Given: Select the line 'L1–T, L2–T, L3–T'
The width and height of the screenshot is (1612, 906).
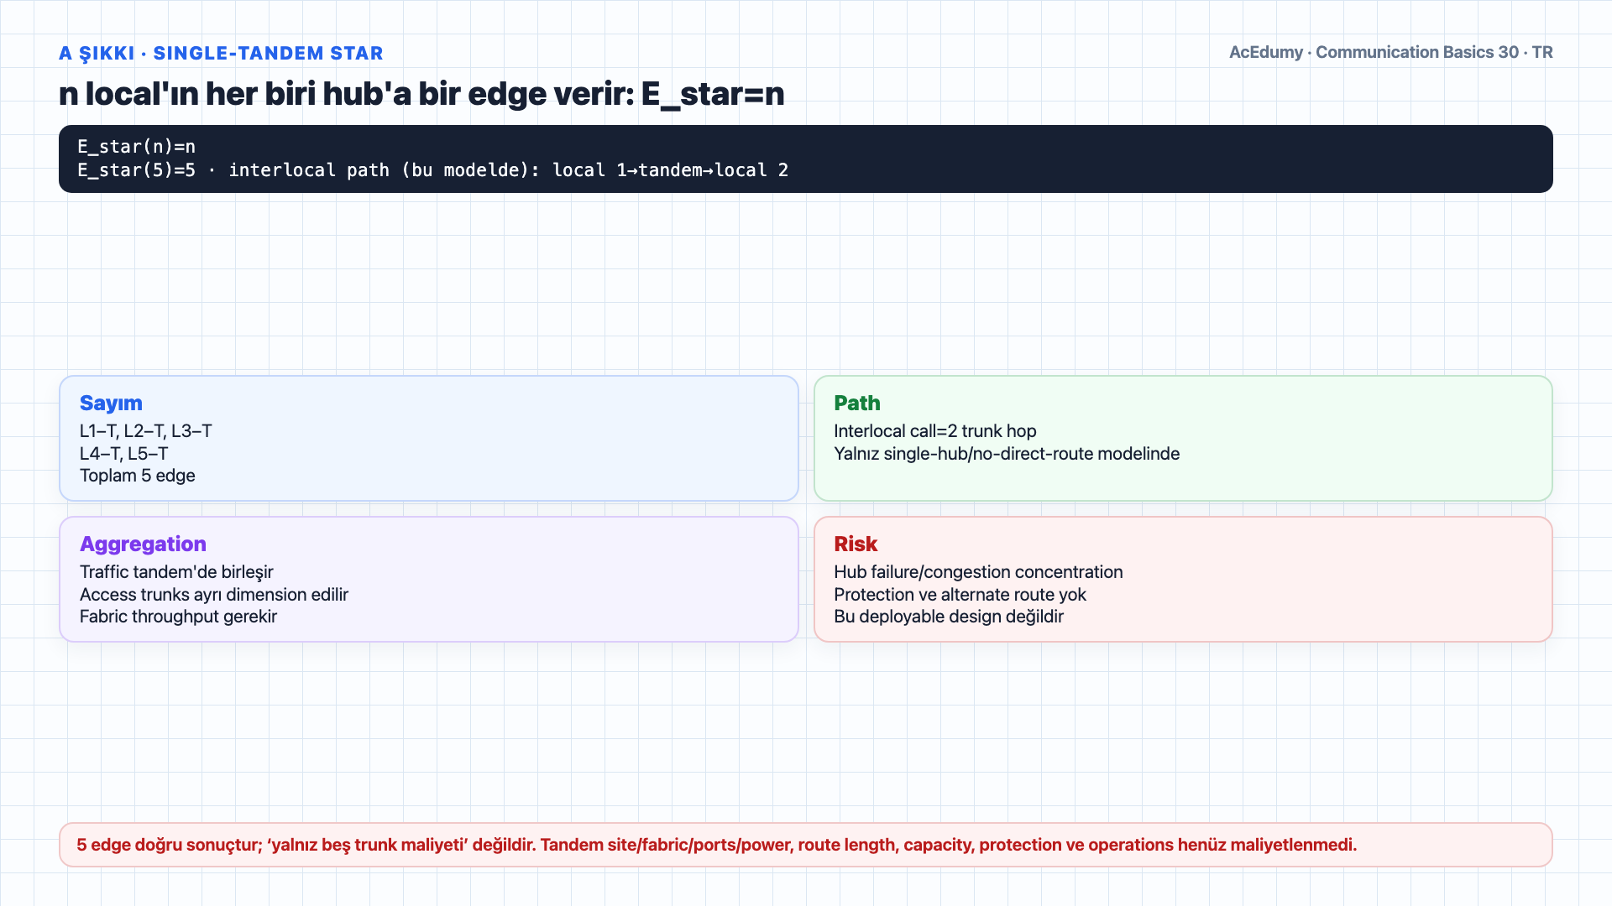Looking at the screenshot, I should pos(145,431).
